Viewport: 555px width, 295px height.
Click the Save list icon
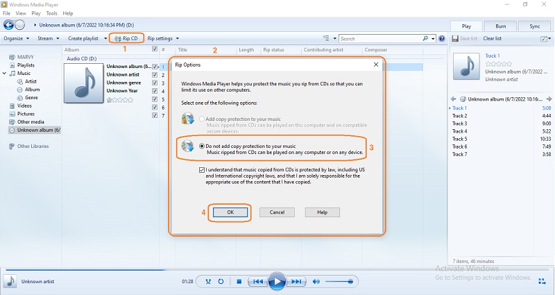455,38
